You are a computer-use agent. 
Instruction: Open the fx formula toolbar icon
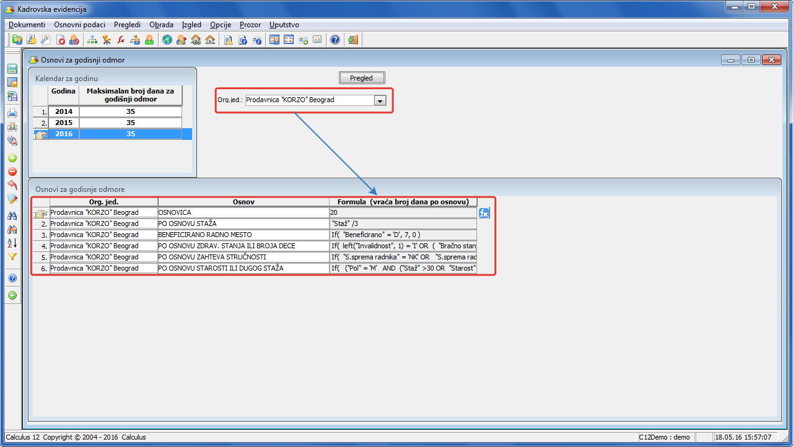click(121, 40)
